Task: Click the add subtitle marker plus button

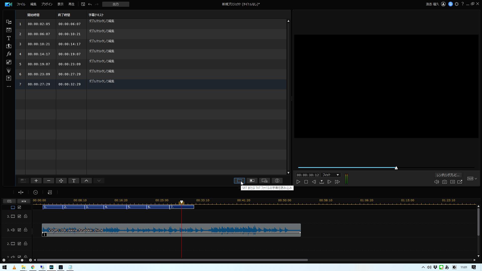Action: click(x=36, y=181)
